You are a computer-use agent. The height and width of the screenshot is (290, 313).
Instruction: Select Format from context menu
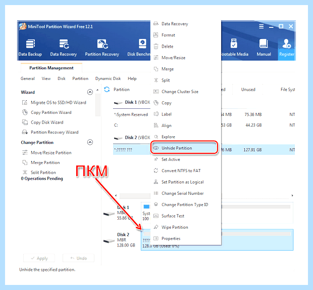pos(186,35)
